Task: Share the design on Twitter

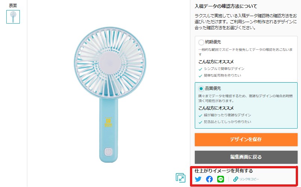Action: (x=198, y=179)
